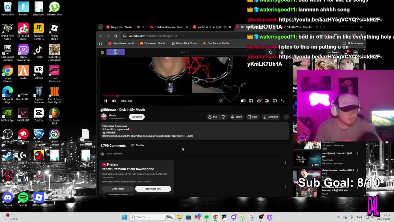This screenshot has height=222, width=394.
Task: Open the 6lusix channel avatar
Action: tap(104, 117)
